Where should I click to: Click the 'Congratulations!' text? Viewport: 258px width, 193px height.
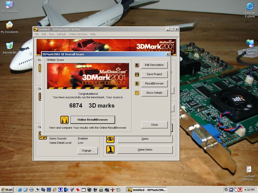point(88,94)
